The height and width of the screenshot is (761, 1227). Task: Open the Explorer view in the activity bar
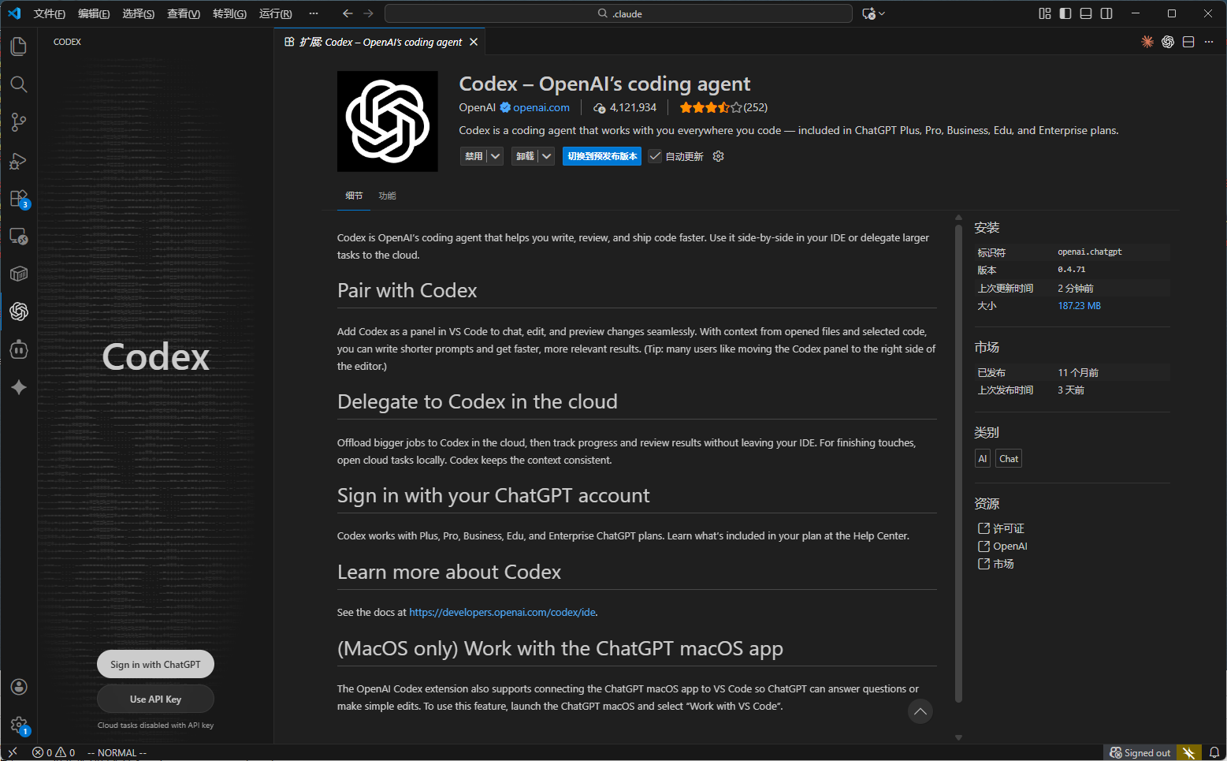point(19,47)
